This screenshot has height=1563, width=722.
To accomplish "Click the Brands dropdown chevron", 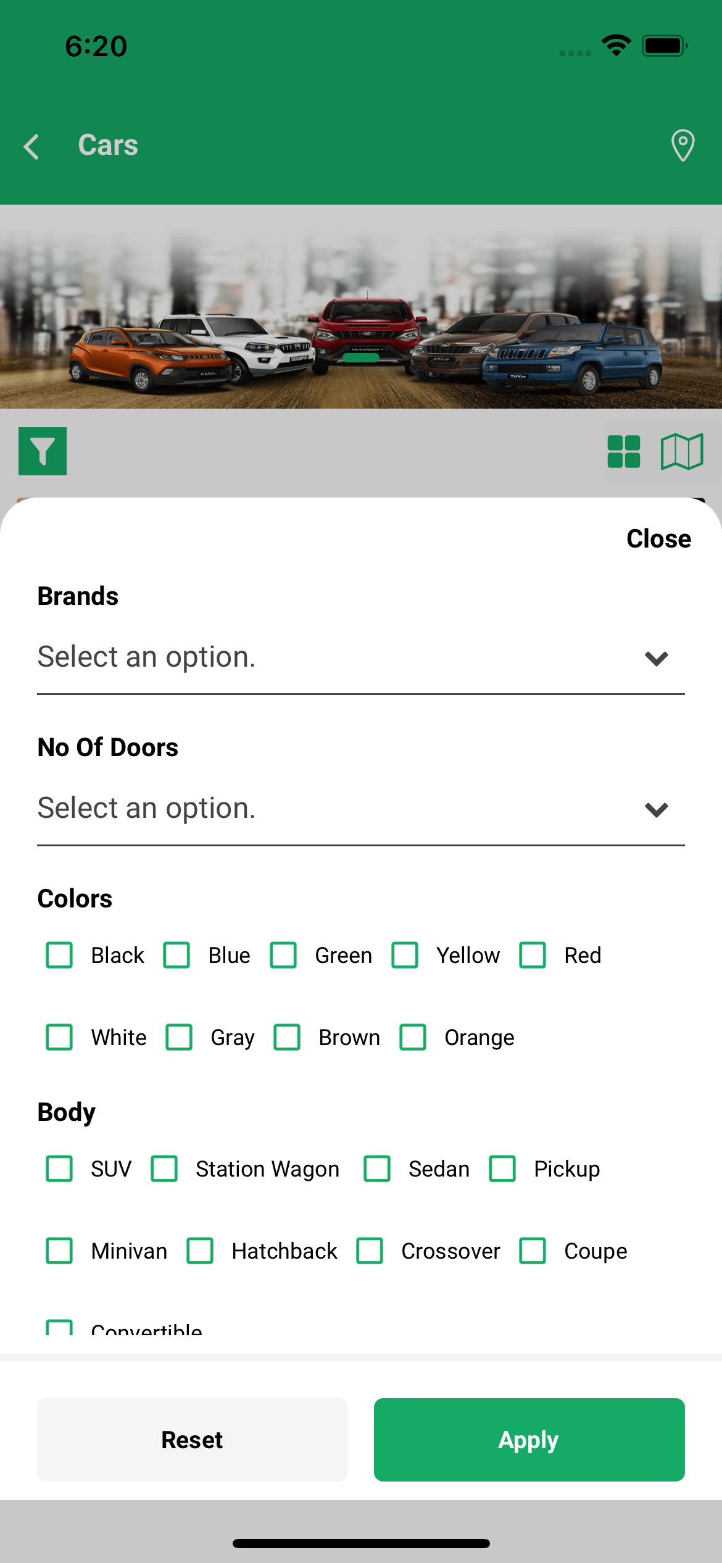I will [657, 659].
